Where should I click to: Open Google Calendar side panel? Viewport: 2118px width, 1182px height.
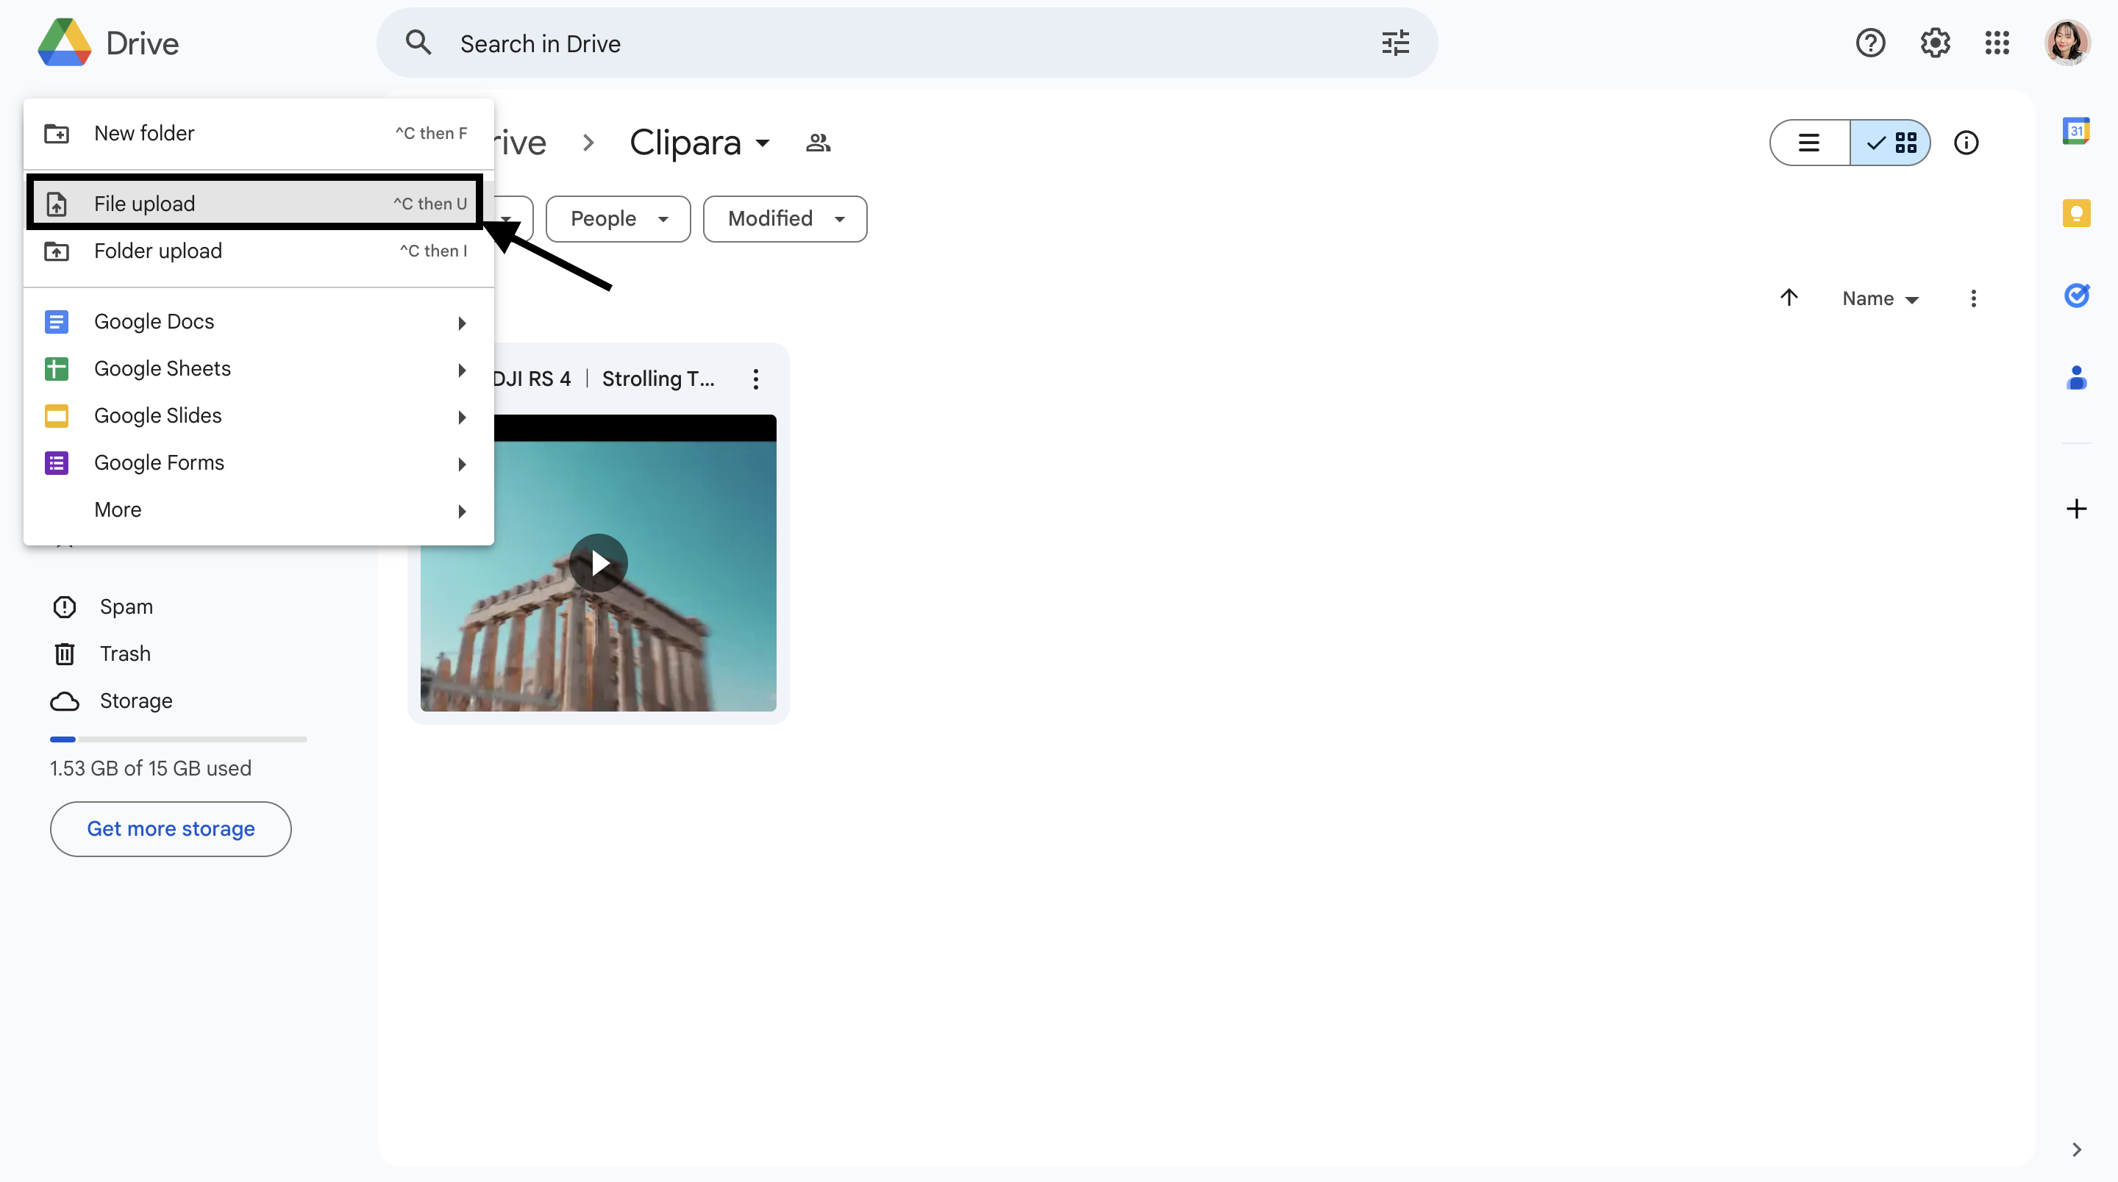[2076, 131]
